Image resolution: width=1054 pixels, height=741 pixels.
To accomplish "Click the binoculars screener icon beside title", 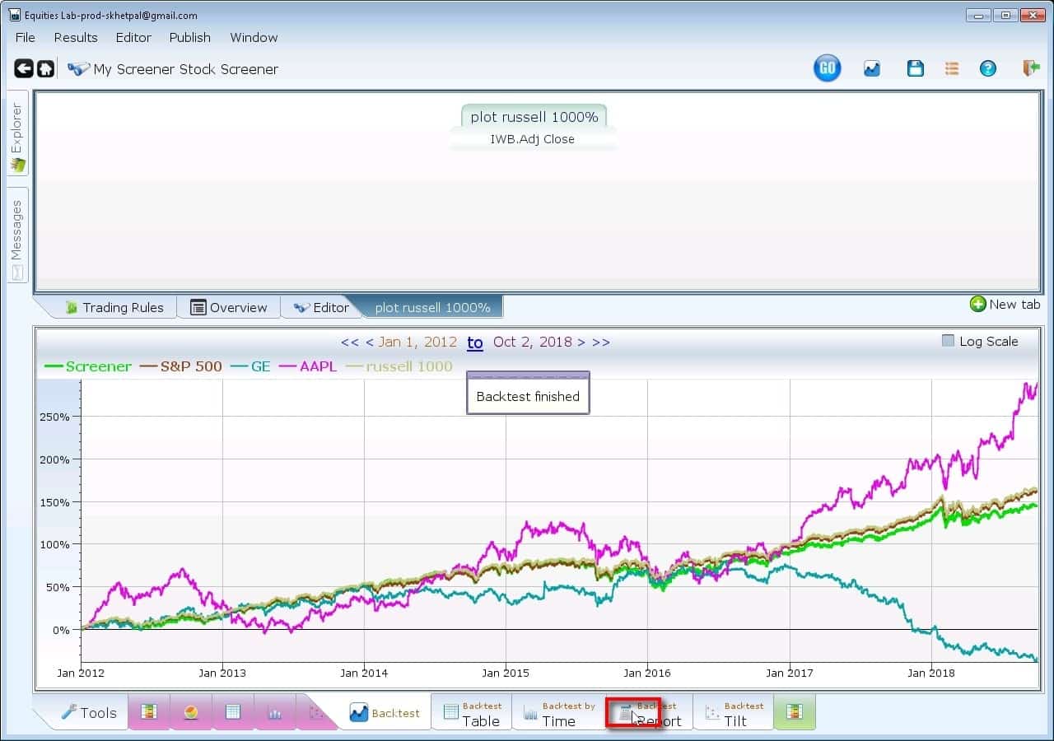I will pyautogui.click(x=78, y=69).
